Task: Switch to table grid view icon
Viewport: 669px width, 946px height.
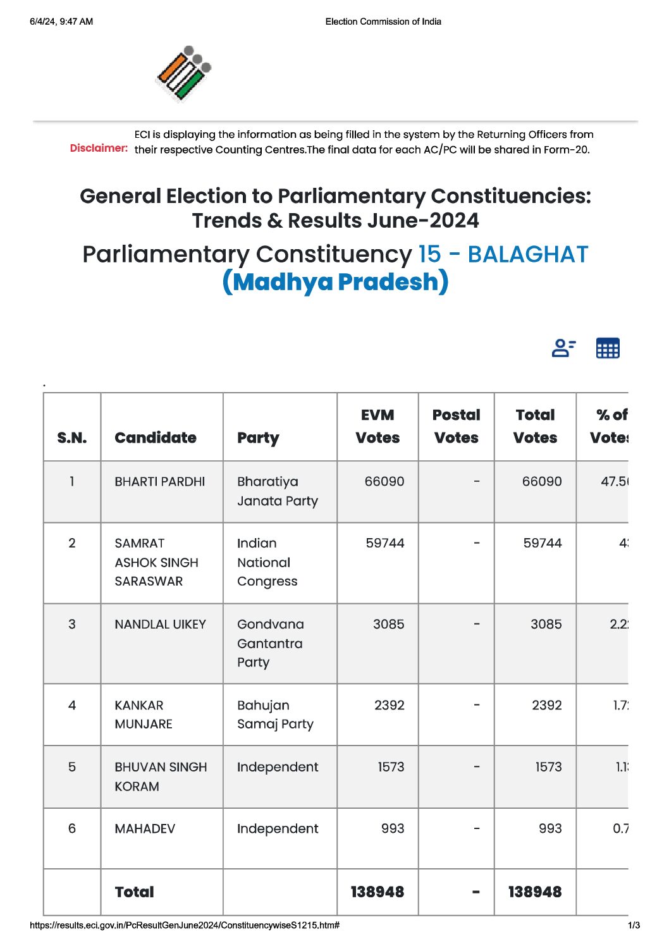Action: click(608, 348)
